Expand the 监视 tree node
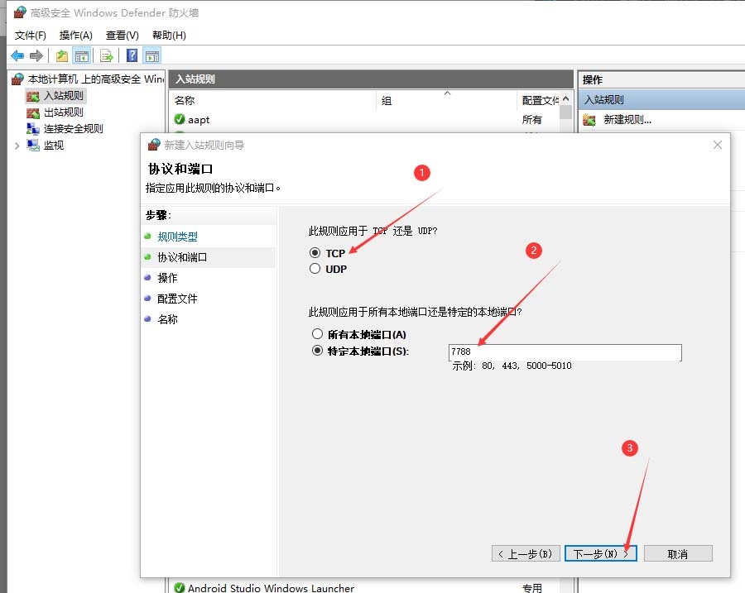The height and width of the screenshot is (593, 745). 17,146
